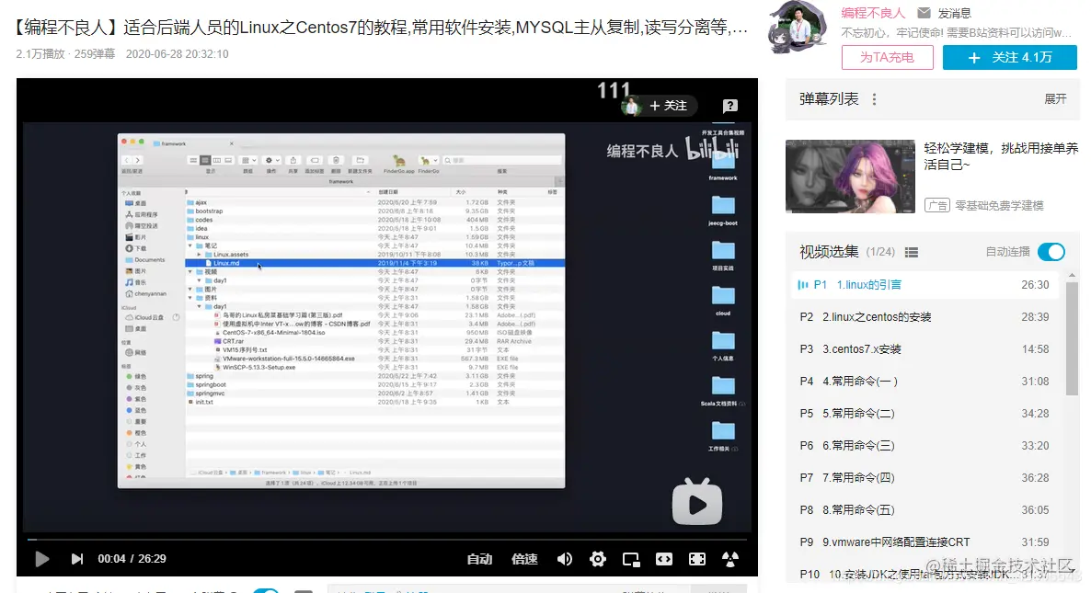Select P2 2.linux之centos的安装
The height and width of the screenshot is (593, 1091).
924,317
